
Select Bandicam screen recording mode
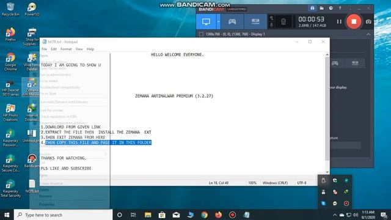click(206, 22)
